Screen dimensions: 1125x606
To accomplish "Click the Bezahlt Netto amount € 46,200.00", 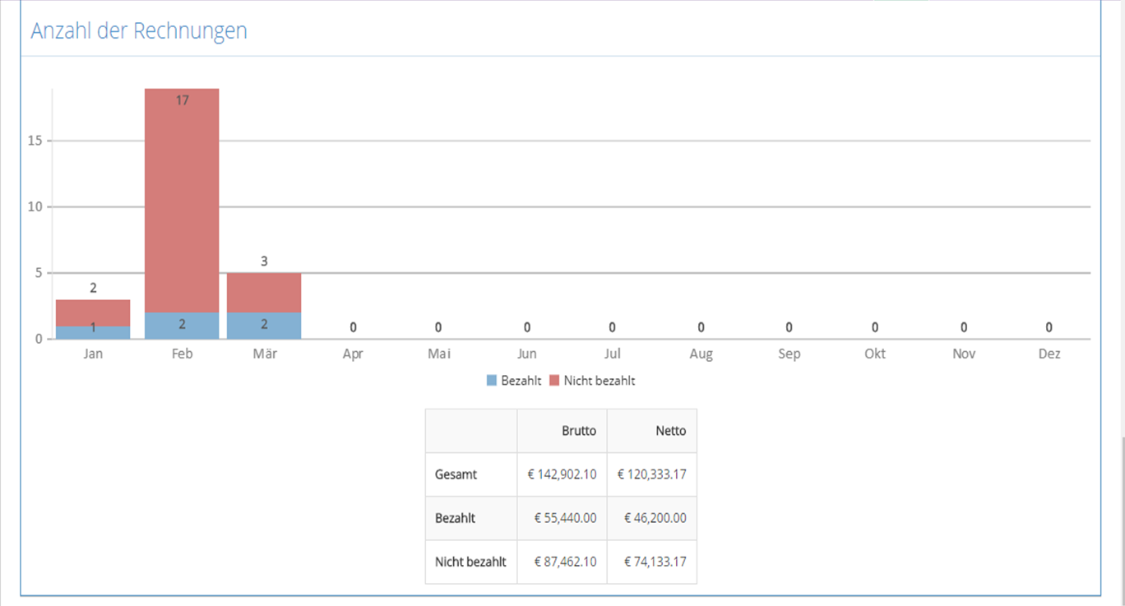I will (655, 518).
